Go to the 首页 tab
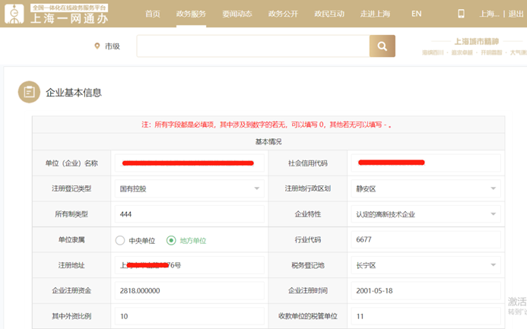This screenshot has width=527, height=329. coord(153,14)
